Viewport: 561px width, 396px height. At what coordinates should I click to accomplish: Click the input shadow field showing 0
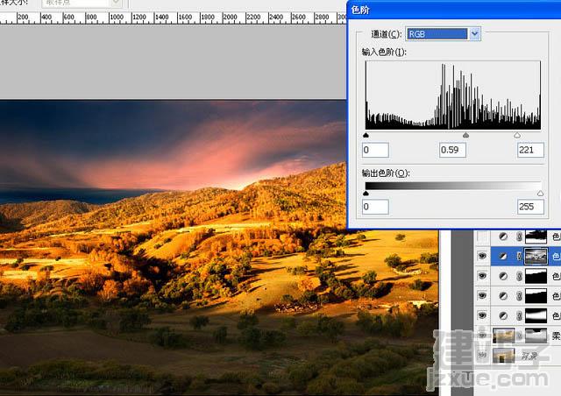click(375, 150)
